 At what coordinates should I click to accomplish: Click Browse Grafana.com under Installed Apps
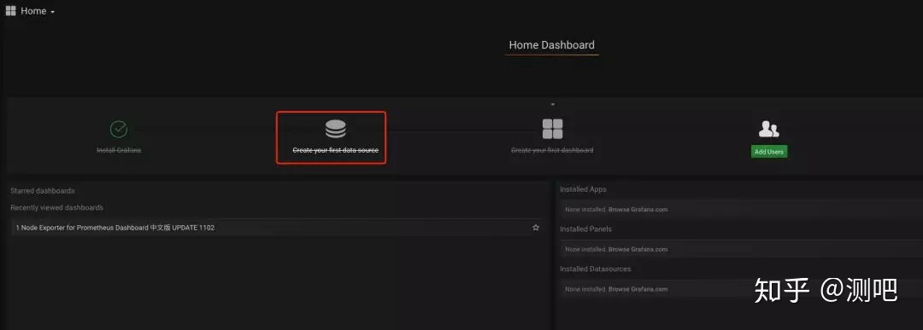click(638, 209)
